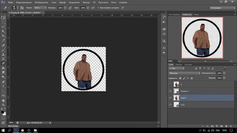The image size is (237, 133).
Task: Filter layers by type (T) icon
Action: (x=204, y=68)
